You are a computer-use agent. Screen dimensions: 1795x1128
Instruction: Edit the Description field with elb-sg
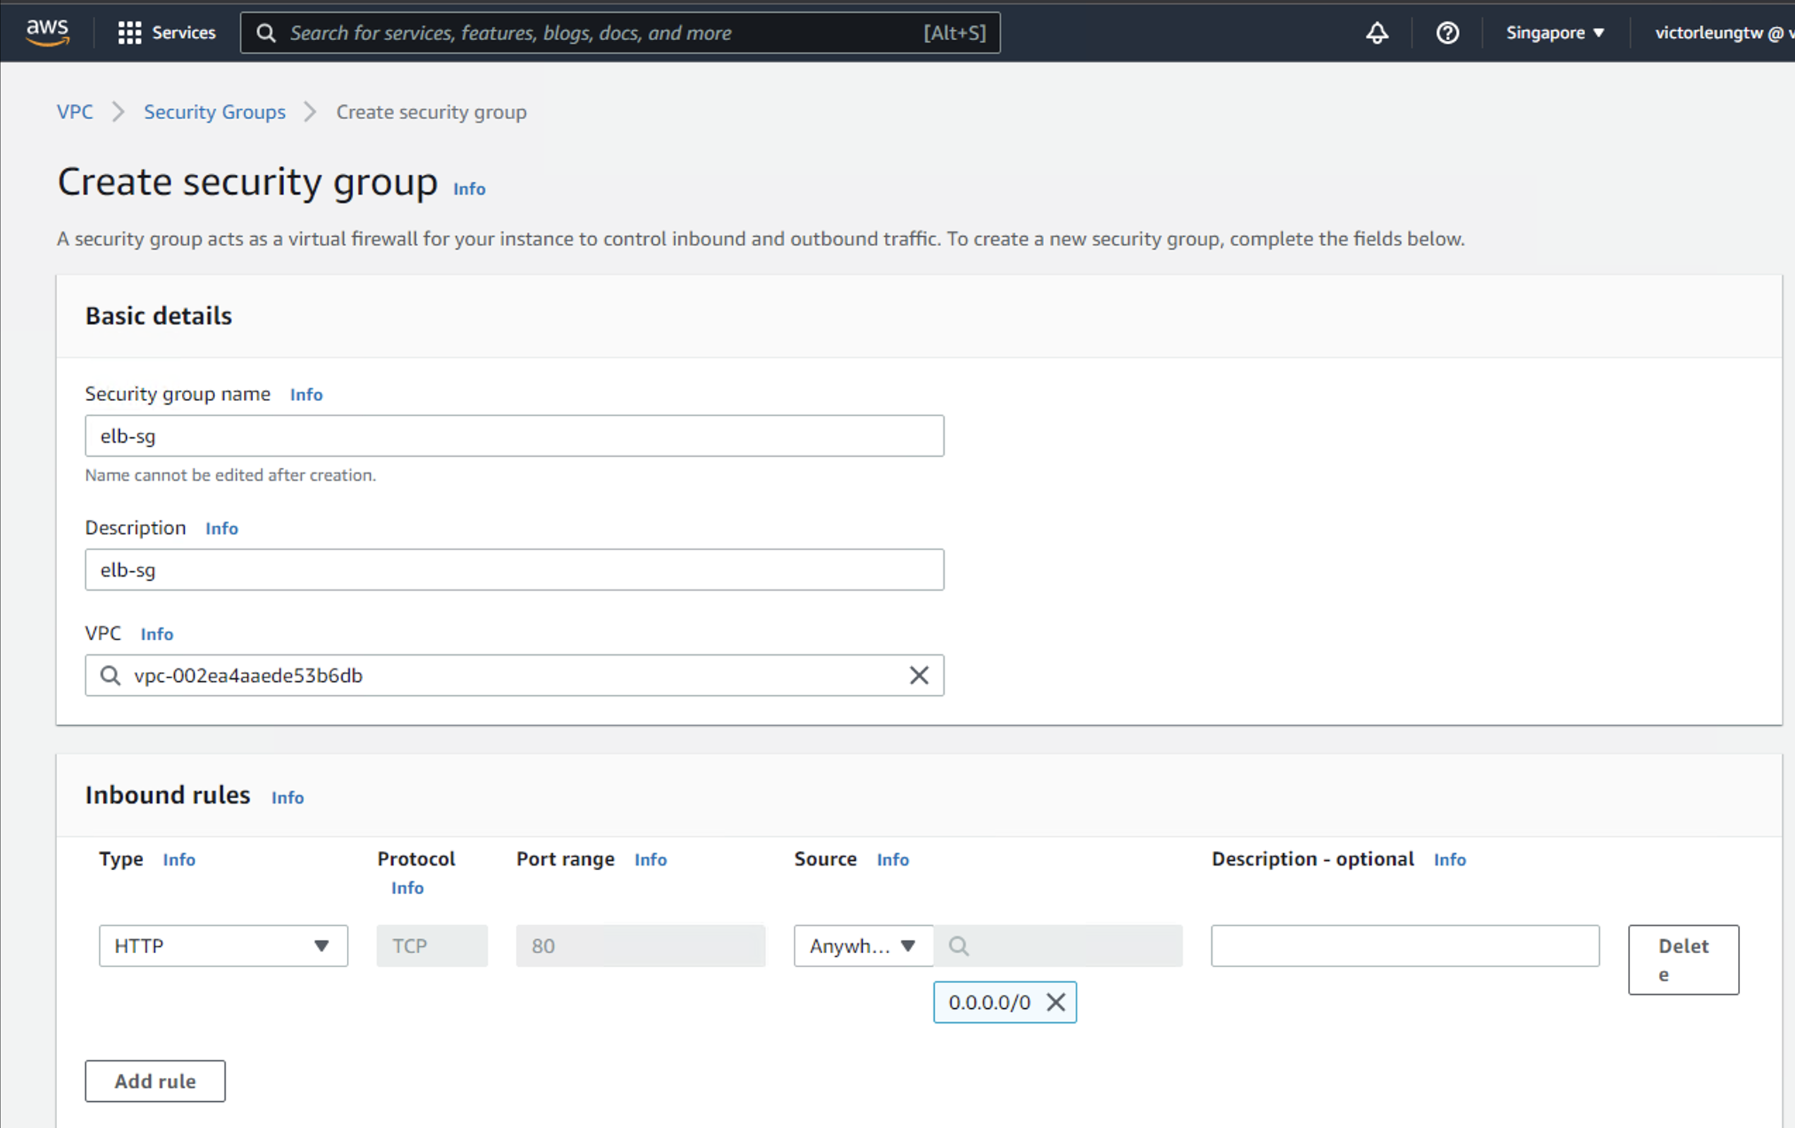pyautogui.click(x=515, y=570)
